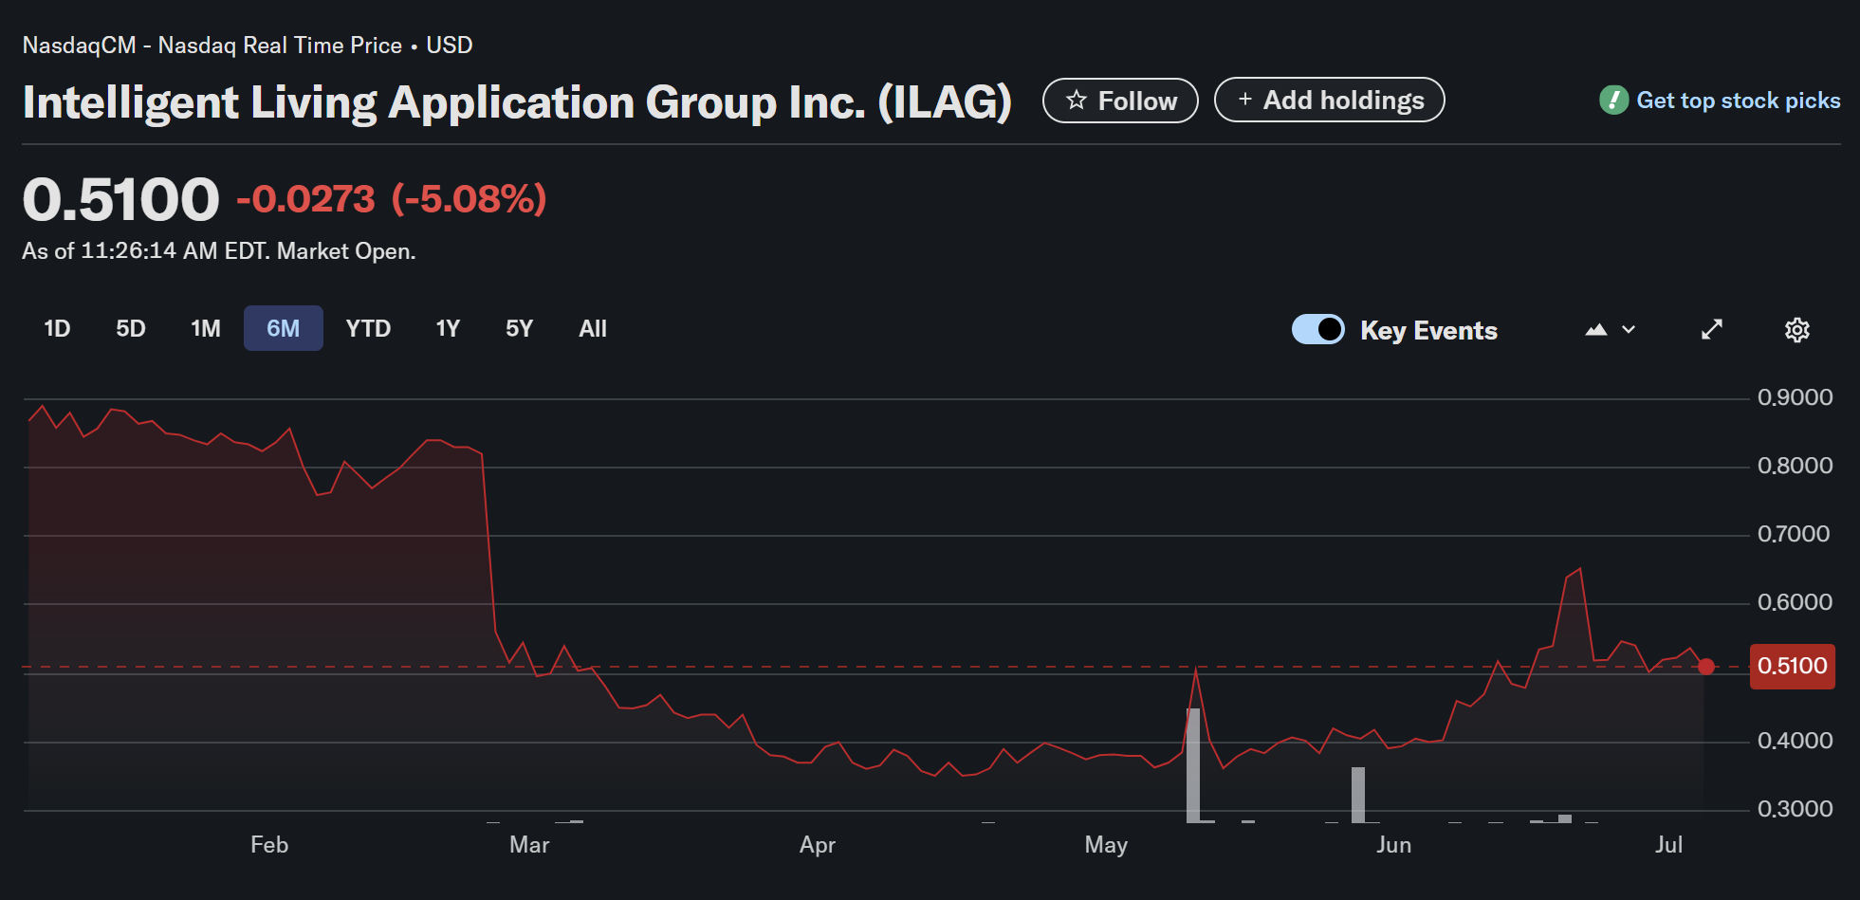Click the market open timestamp text

[x=219, y=251]
